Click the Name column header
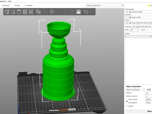152x114 pixels. tap(138, 34)
